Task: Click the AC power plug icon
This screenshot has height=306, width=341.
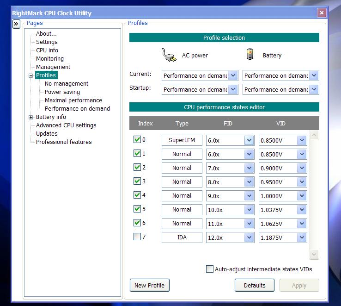Action: click(169, 55)
